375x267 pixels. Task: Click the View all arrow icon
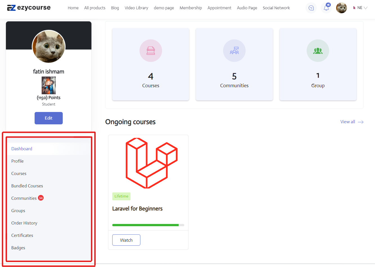[361, 122]
